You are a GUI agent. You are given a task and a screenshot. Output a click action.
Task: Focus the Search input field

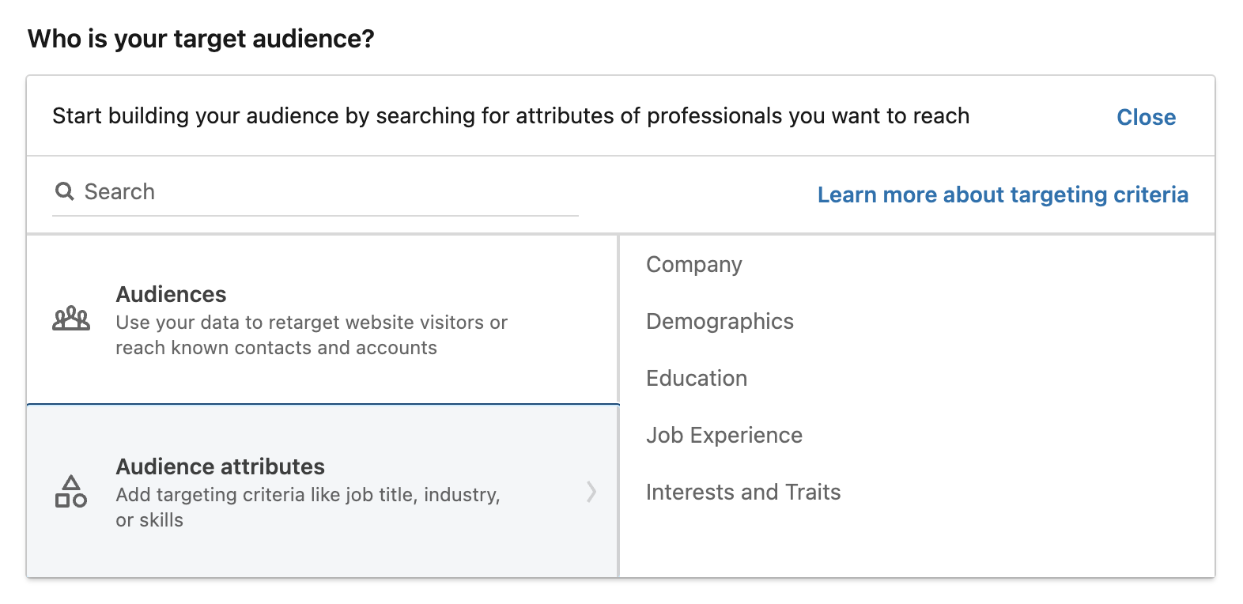(316, 192)
